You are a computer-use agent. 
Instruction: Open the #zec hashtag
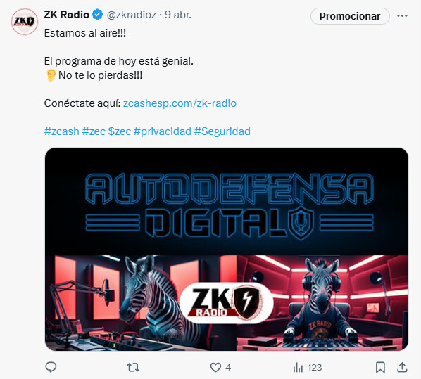point(94,131)
